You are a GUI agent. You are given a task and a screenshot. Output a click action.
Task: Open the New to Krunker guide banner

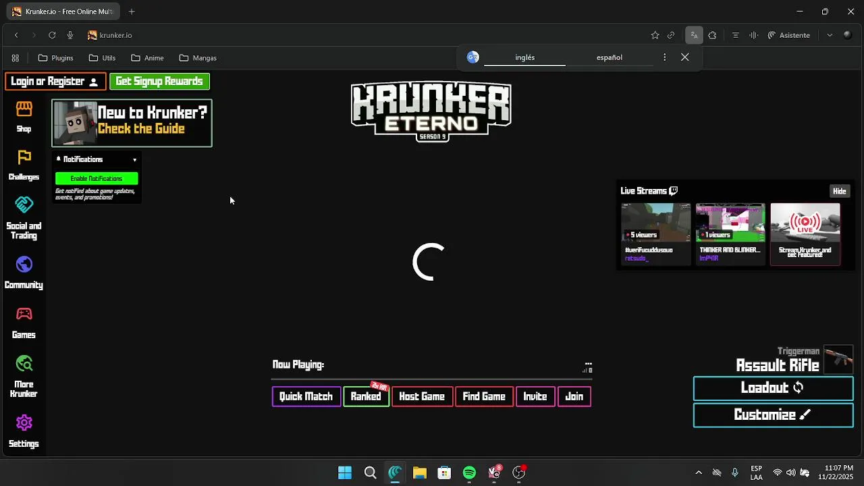132,123
